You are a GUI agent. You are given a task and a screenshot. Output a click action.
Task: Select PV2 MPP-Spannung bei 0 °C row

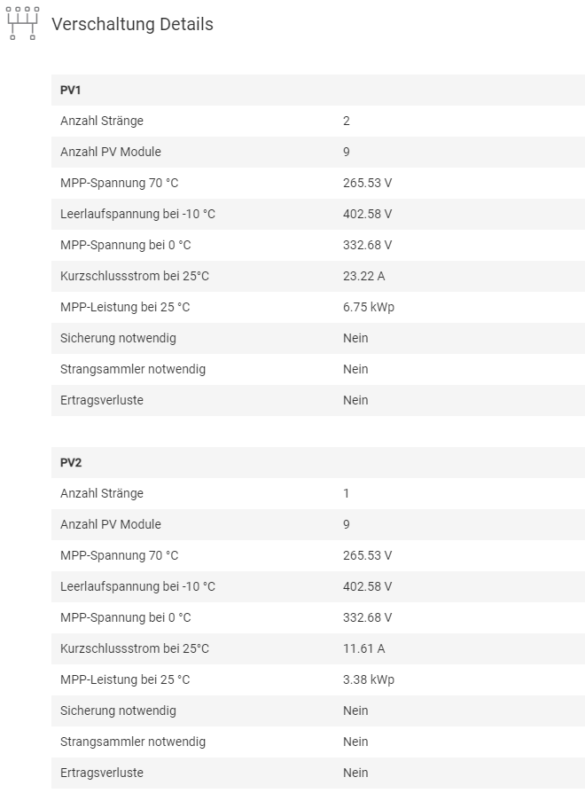point(318,617)
